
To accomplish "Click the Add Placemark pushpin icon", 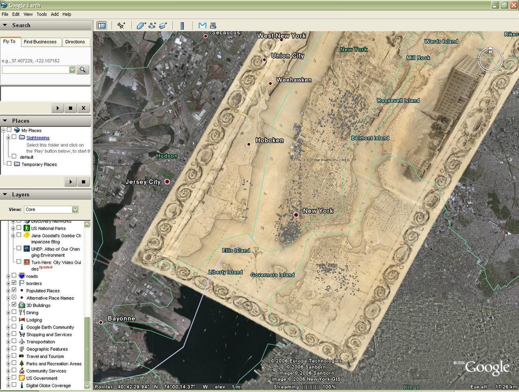I will pyautogui.click(x=121, y=26).
